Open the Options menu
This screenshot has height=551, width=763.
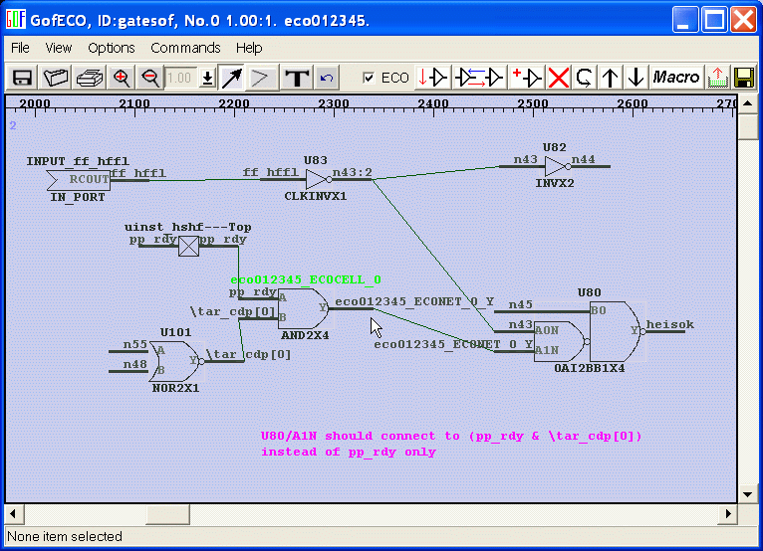(x=111, y=48)
